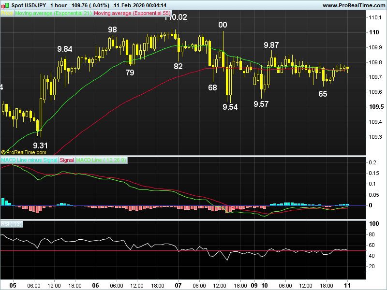Click the '82' dip annotation

(x=178, y=66)
